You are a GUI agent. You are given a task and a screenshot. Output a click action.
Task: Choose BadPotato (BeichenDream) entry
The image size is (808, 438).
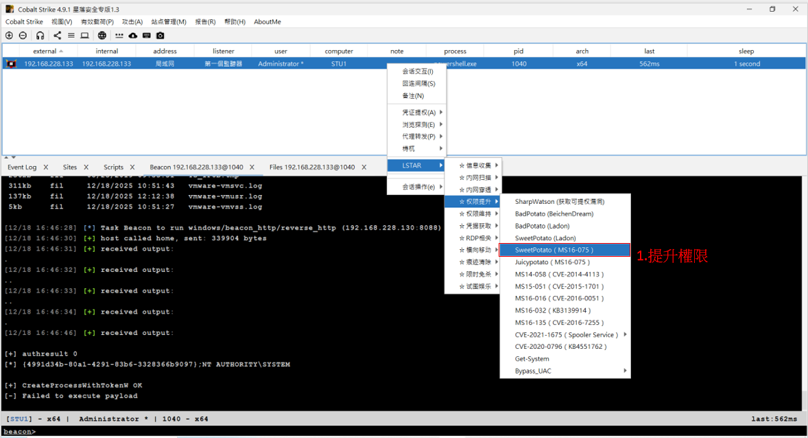coord(565,214)
